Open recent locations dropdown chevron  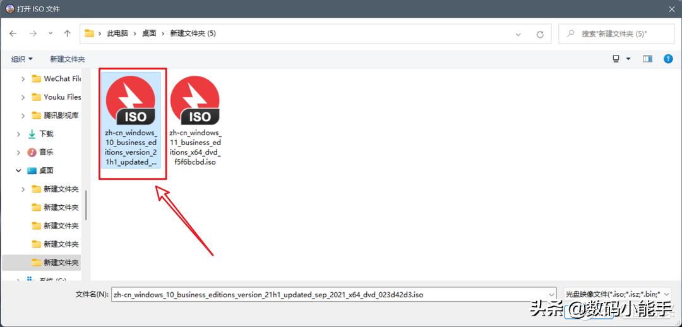coord(51,33)
